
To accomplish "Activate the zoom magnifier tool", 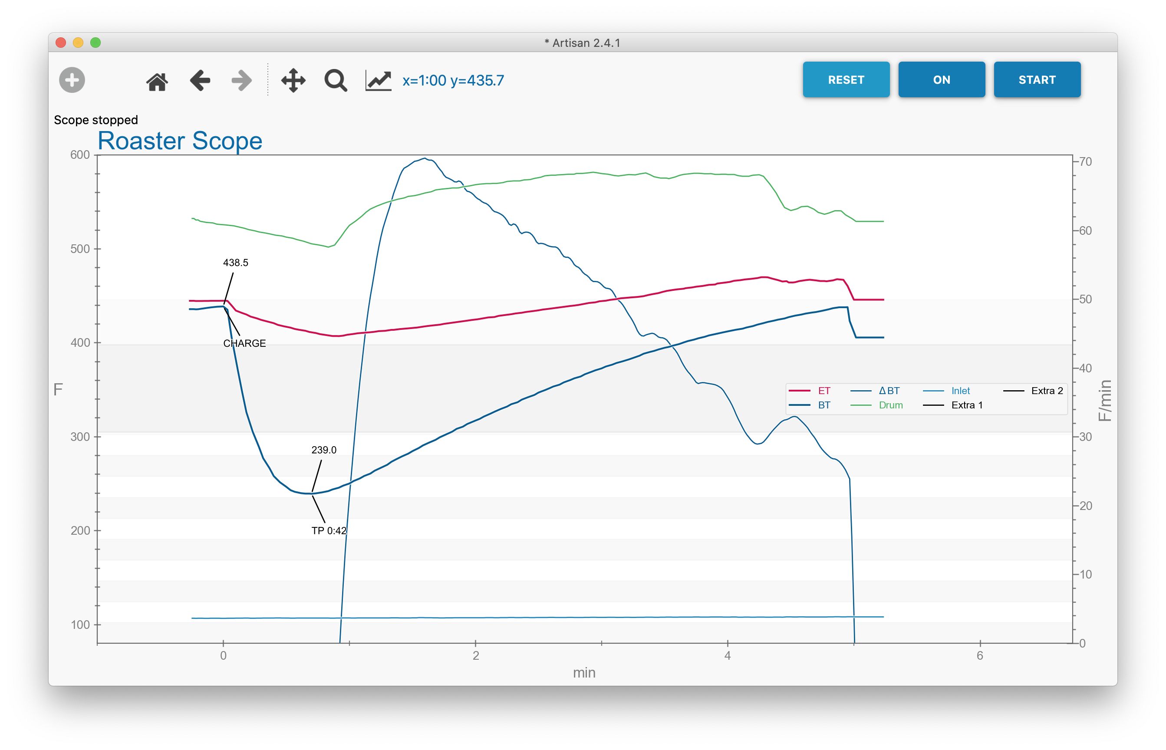I will tap(335, 80).
